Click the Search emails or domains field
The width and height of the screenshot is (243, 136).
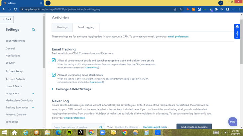coord(75,127)
